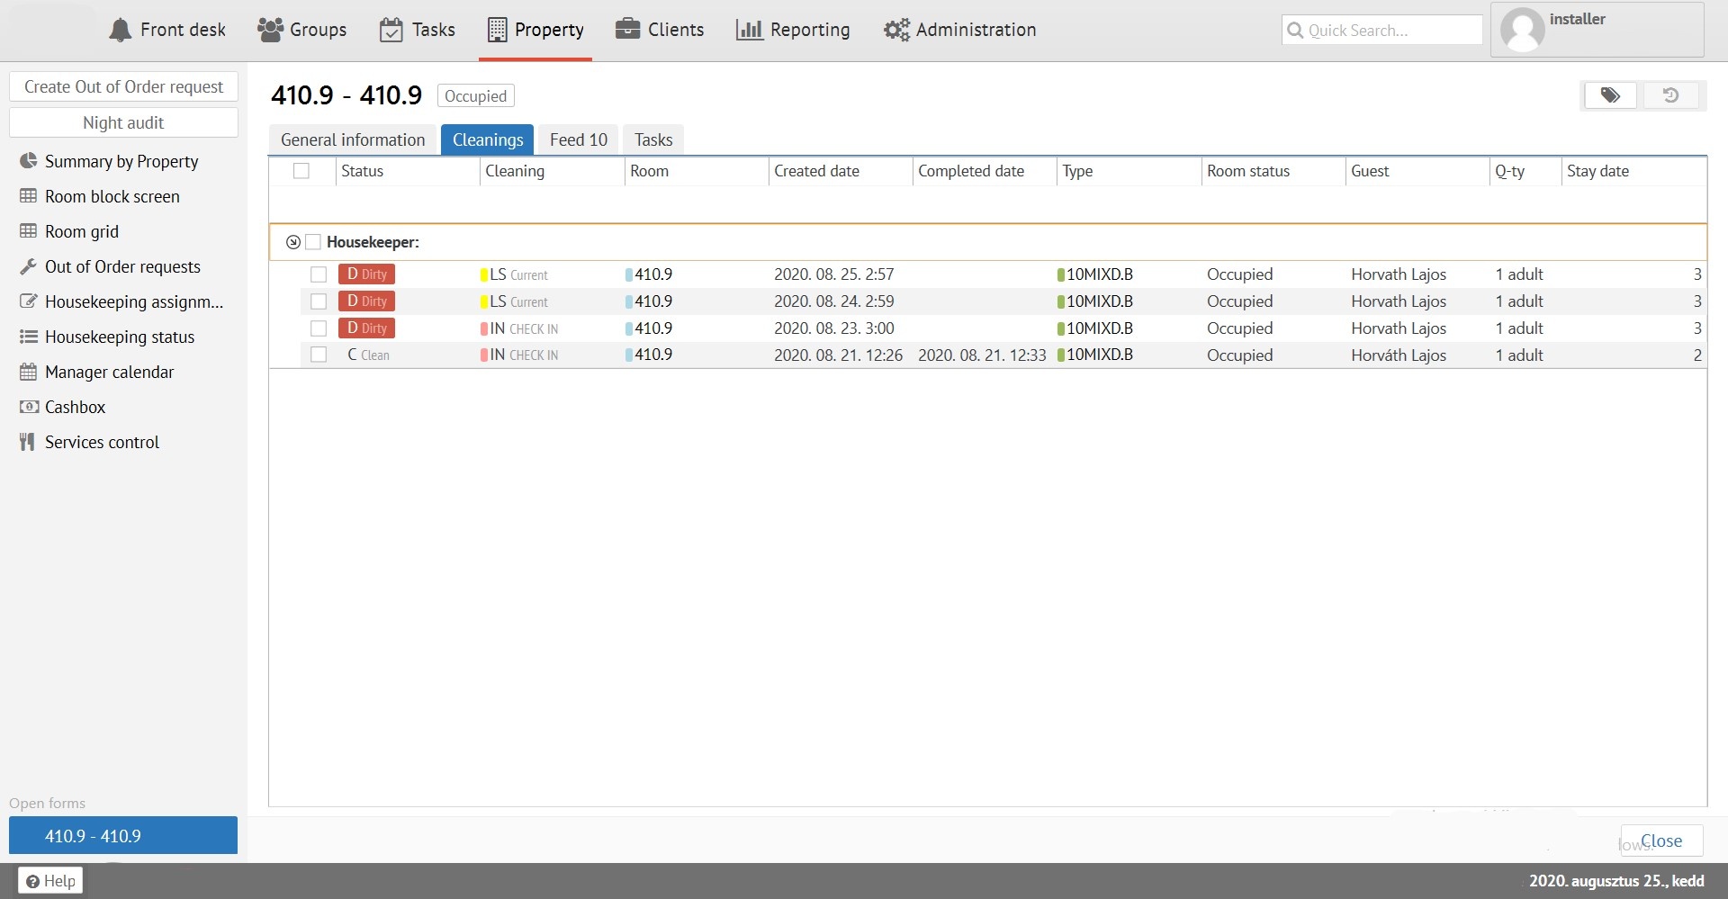Collapse the Housekeeper group
Image resolution: width=1728 pixels, height=899 pixels.
pos(292,242)
